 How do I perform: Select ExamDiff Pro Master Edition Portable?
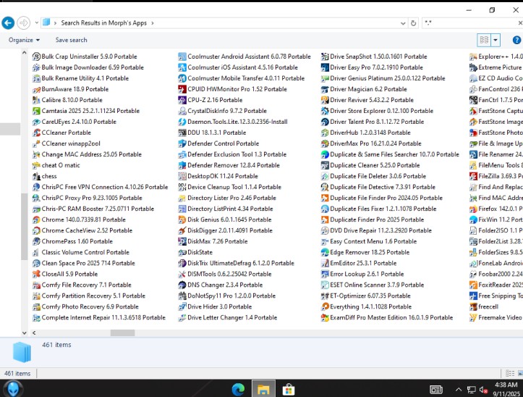(387, 317)
